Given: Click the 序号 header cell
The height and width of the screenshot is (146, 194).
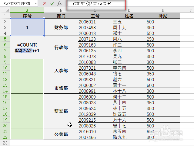Looking at the screenshot, I should pyautogui.click(x=27, y=16).
